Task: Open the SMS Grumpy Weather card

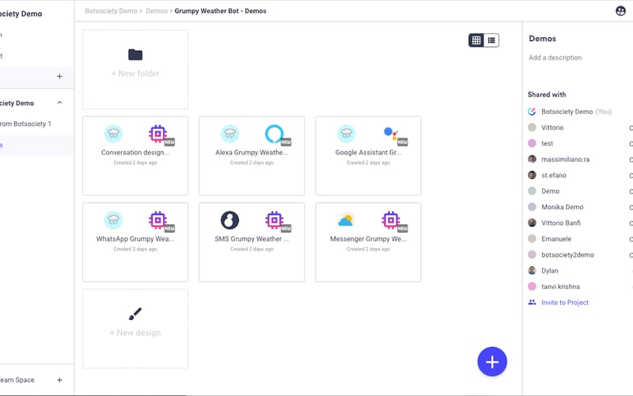Action: [x=252, y=242]
